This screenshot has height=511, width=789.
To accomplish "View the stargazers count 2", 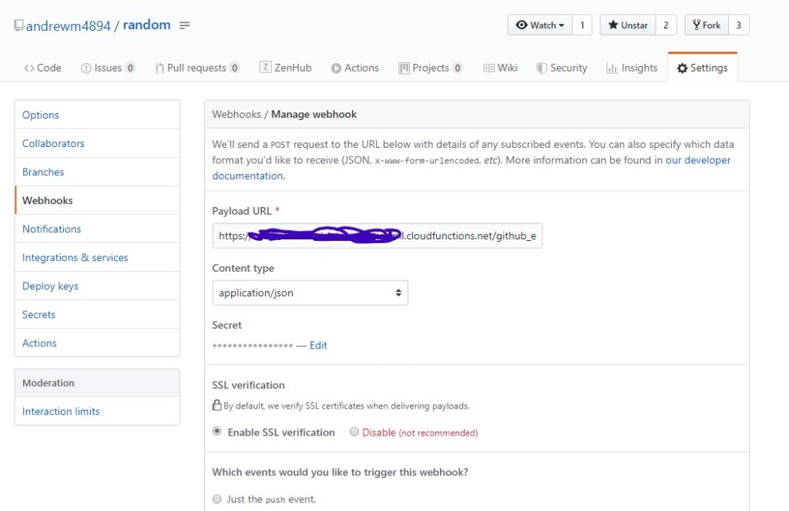I will (666, 25).
